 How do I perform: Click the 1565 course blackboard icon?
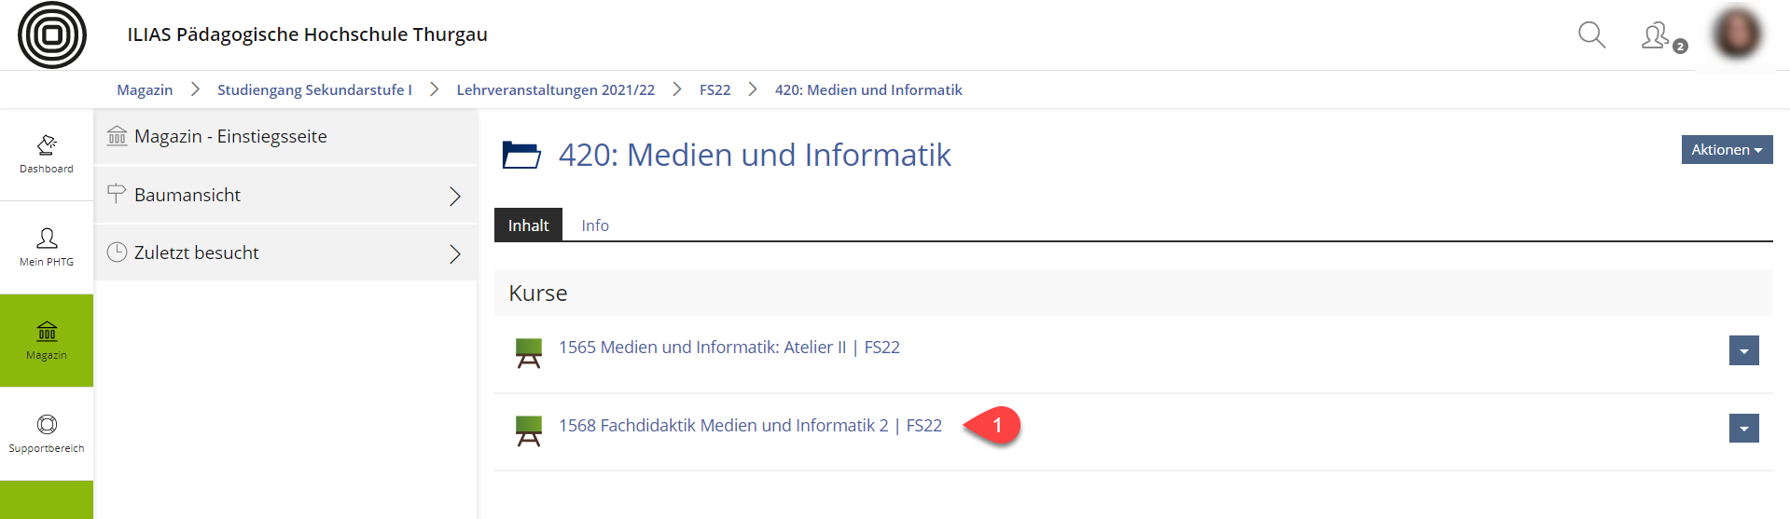529,353
